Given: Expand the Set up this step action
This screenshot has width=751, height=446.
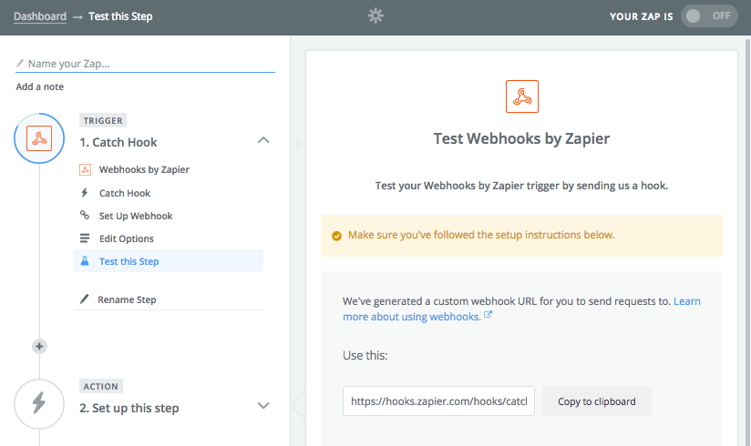Looking at the screenshot, I should coord(263,406).
